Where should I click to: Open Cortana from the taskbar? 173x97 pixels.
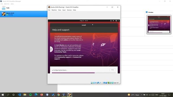(x=14, y=95)
